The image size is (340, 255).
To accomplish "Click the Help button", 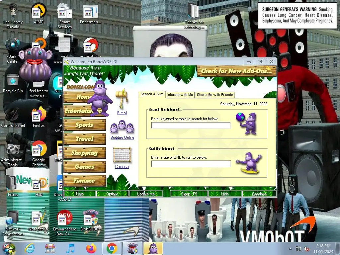I will [80, 194].
